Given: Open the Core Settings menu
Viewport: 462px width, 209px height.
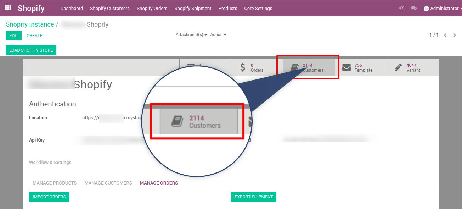Looking at the screenshot, I should point(258,8).
